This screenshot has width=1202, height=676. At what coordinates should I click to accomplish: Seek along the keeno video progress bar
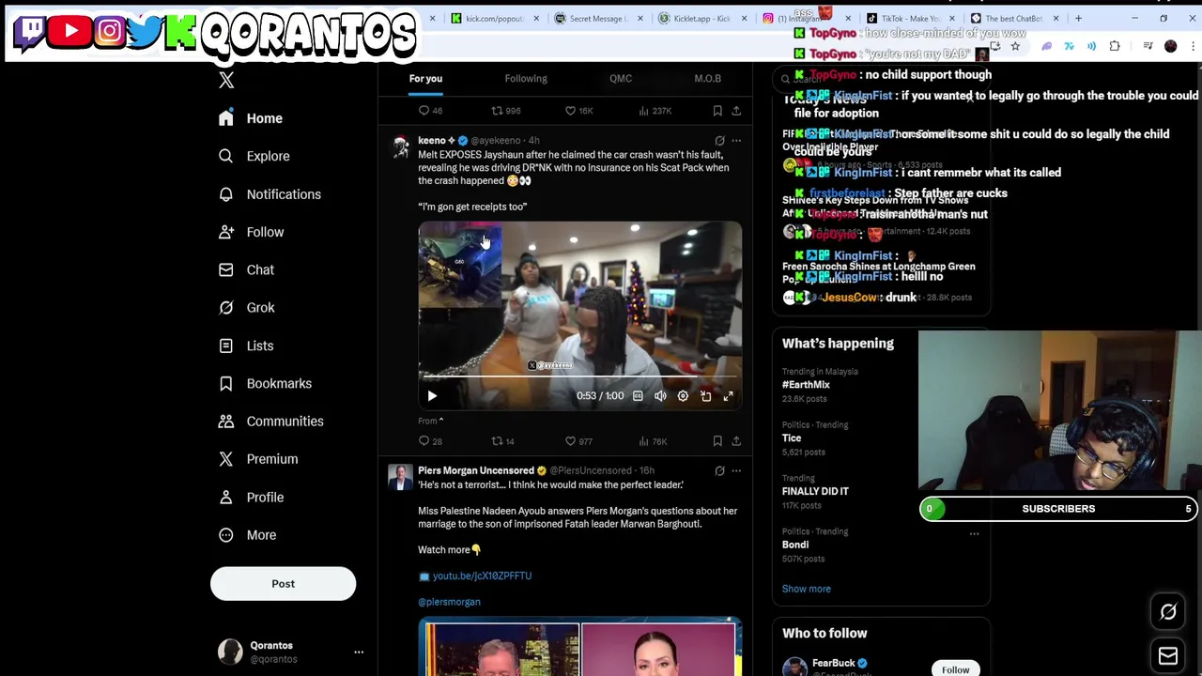[x=579, y=377]
